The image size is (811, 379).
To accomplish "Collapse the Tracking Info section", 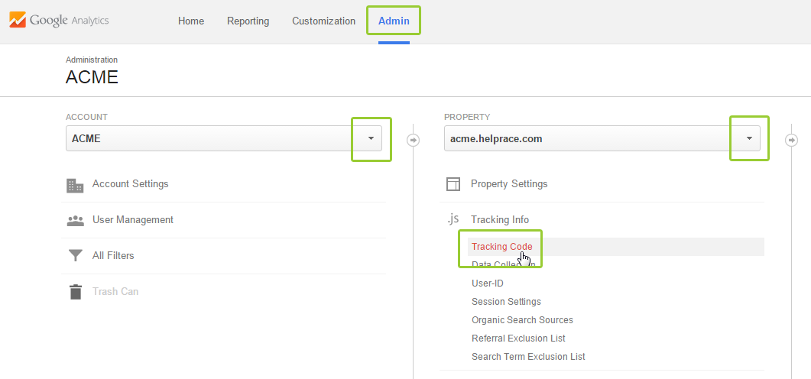I will (x=500, y=220).
